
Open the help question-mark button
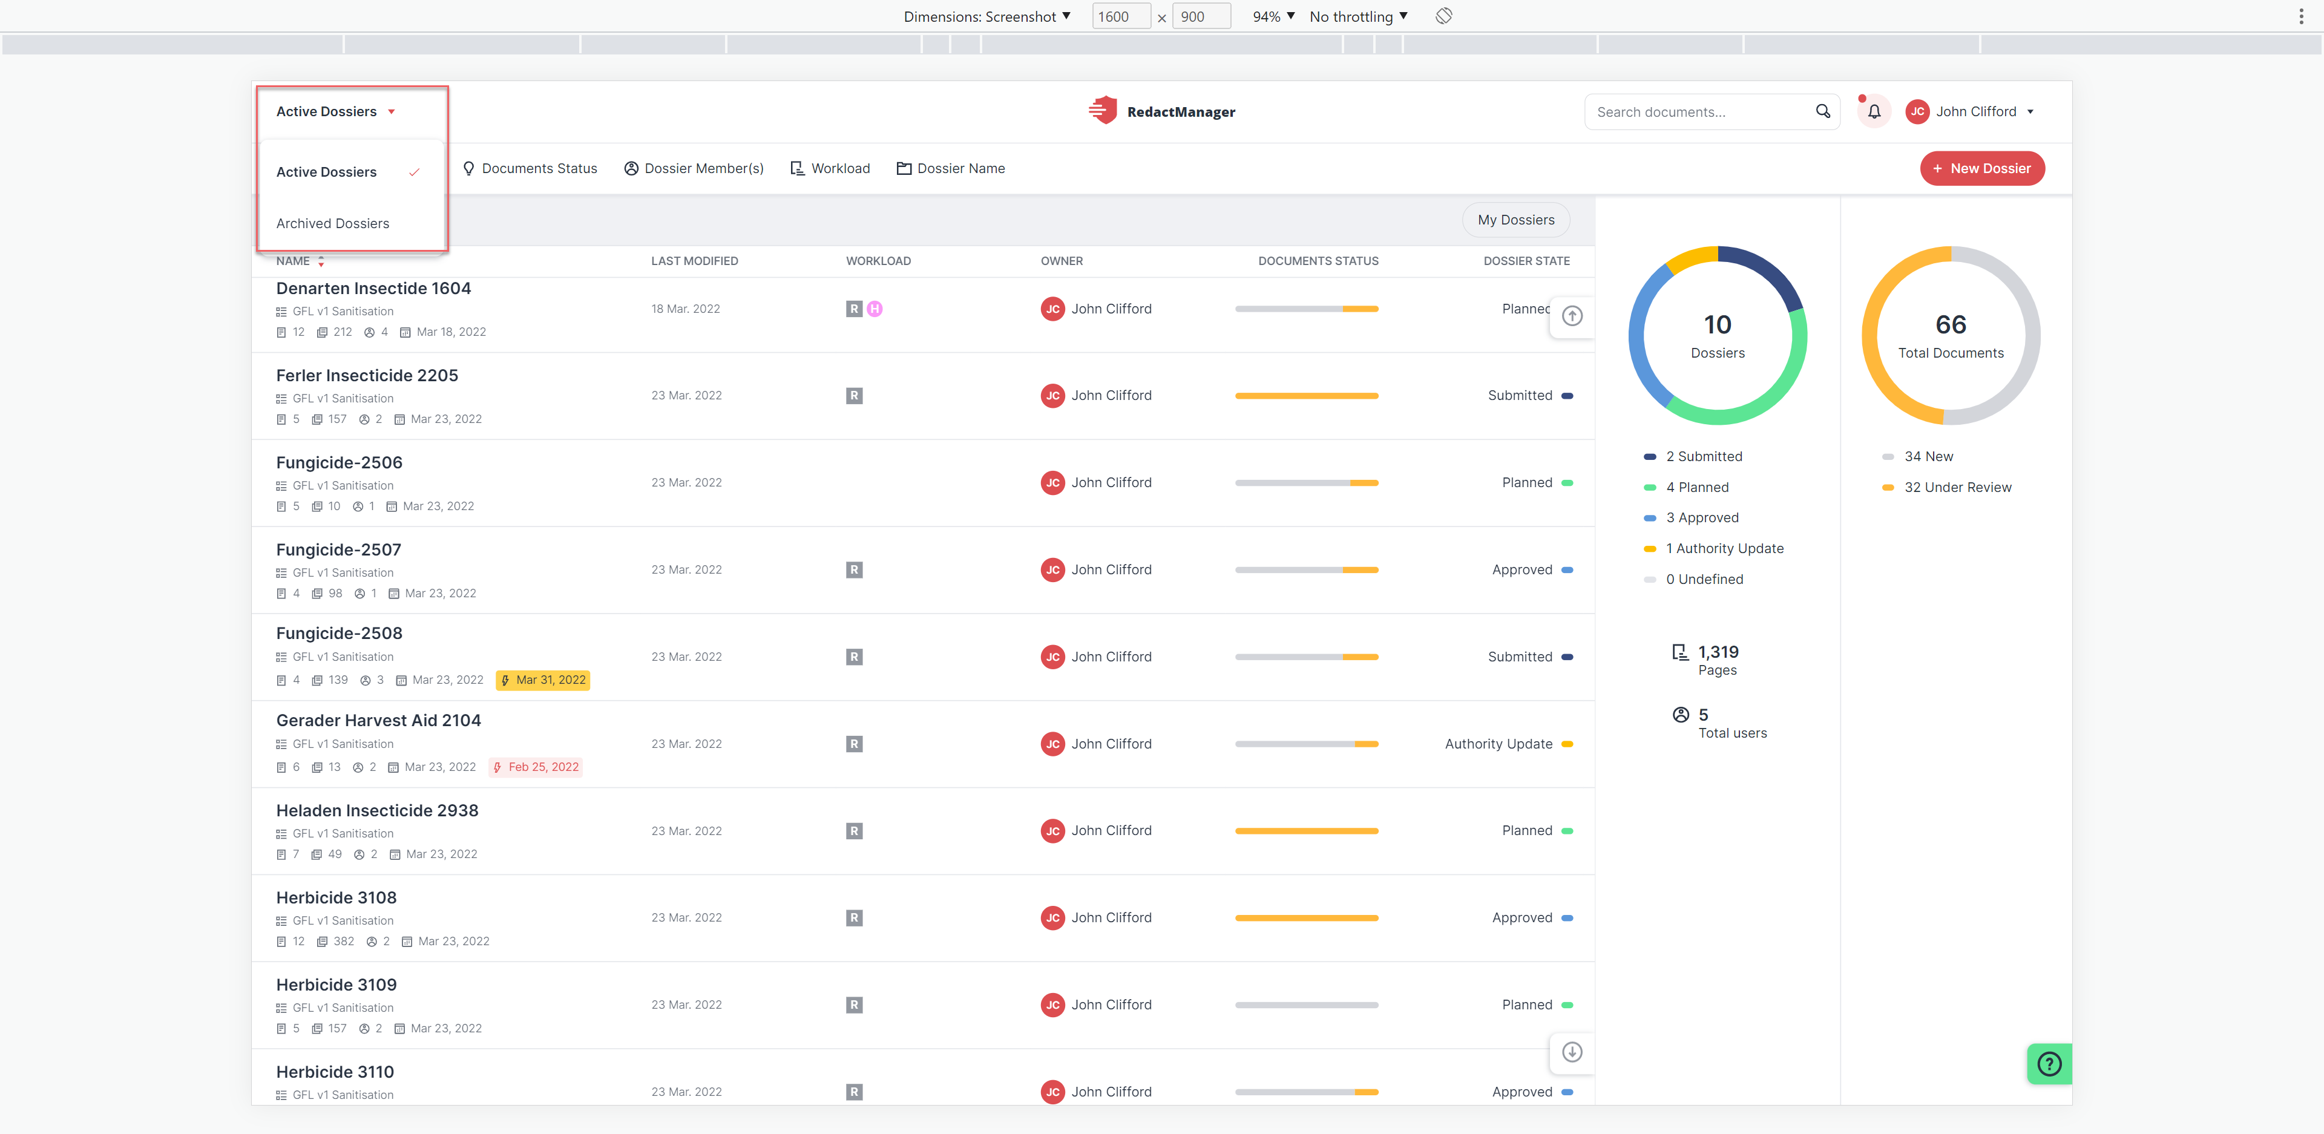(x=2049, y=1064)
